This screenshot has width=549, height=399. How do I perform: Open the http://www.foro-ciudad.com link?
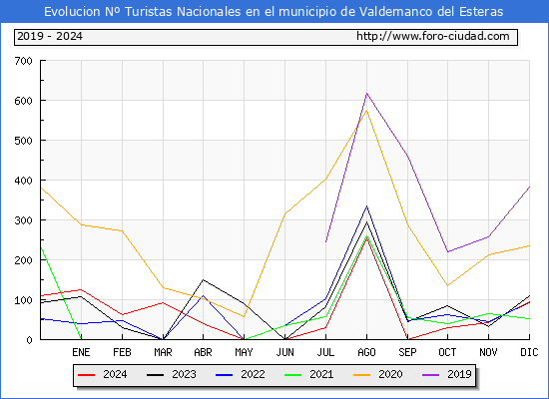[x=433, y=36]
